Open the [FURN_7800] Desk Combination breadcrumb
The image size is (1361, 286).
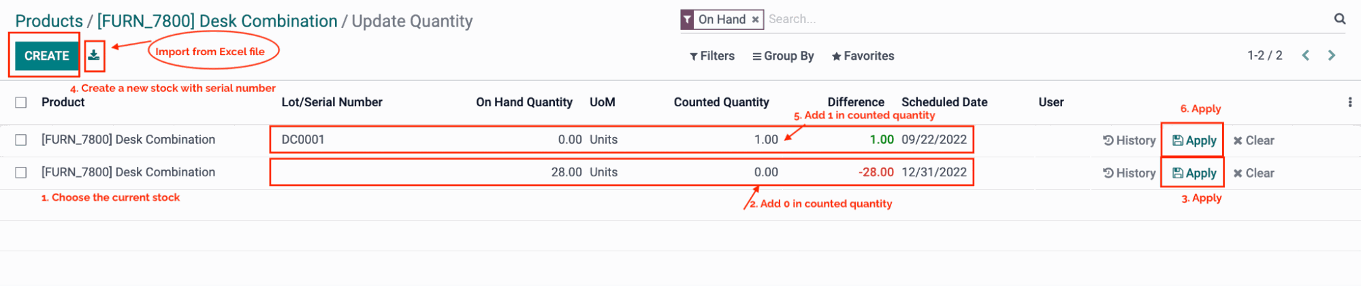[217, 21]
